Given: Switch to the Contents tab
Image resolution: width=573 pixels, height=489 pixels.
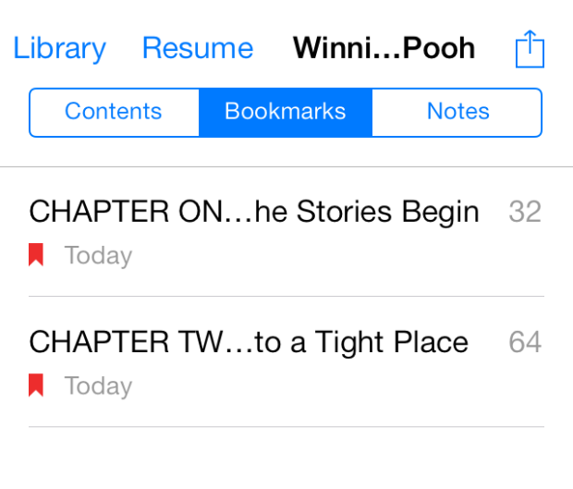Looking at the screenshot, I should (x=114, y=113).
